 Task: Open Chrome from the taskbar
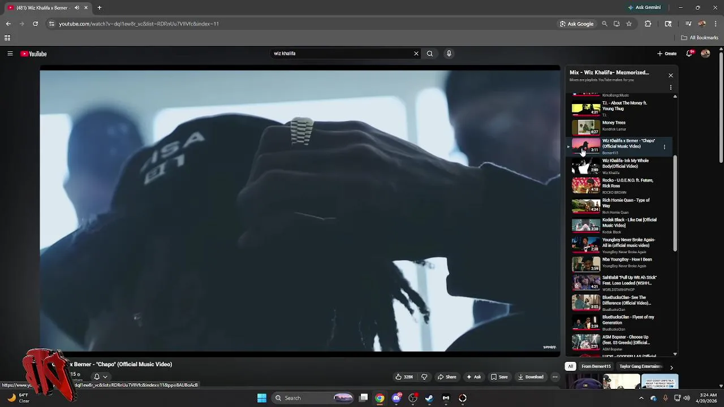[x=380, y=398]
